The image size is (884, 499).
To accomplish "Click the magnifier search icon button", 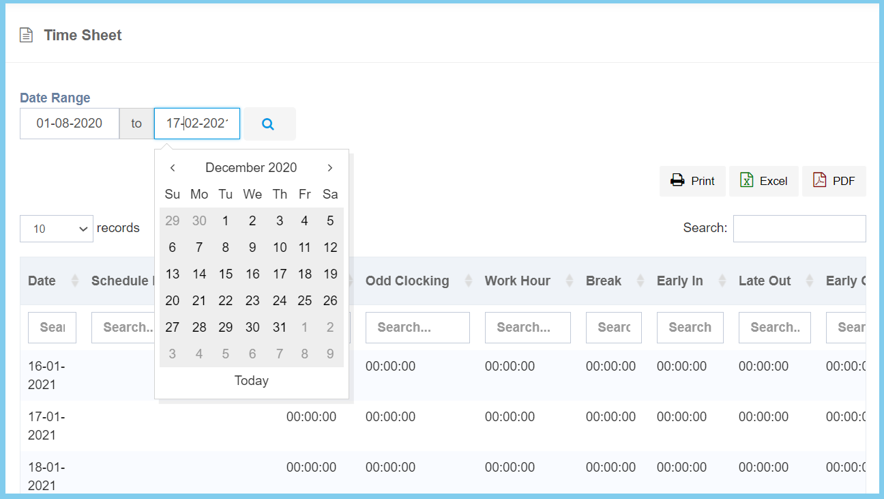I will tap(268, 124).
